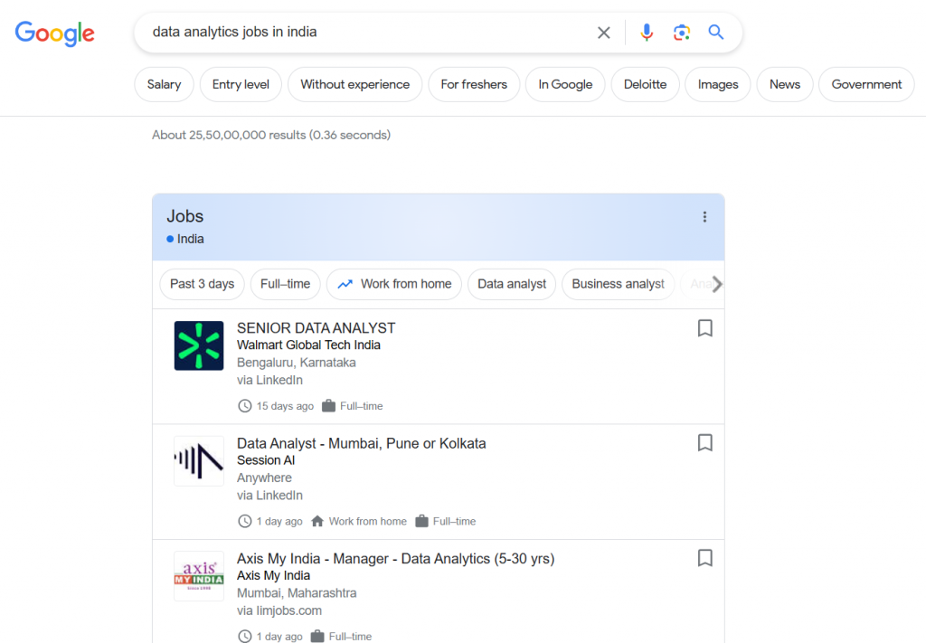The width and height of the screenshot is (926, 643).
Task: Select the Without experience chip
Action: pos(354,84)
